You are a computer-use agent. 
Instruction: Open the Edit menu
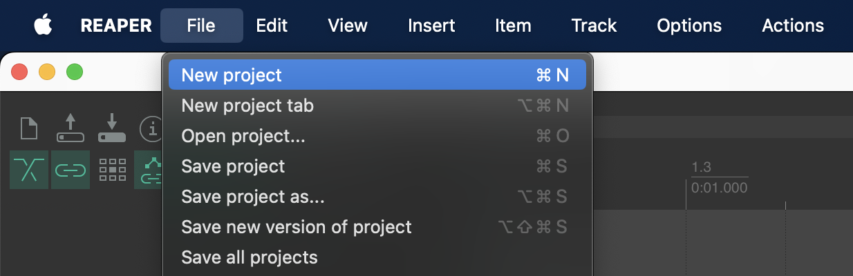point(272,26)
